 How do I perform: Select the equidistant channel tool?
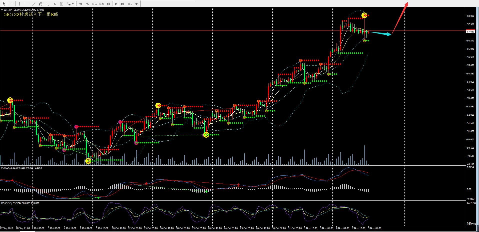click(41, 4)
